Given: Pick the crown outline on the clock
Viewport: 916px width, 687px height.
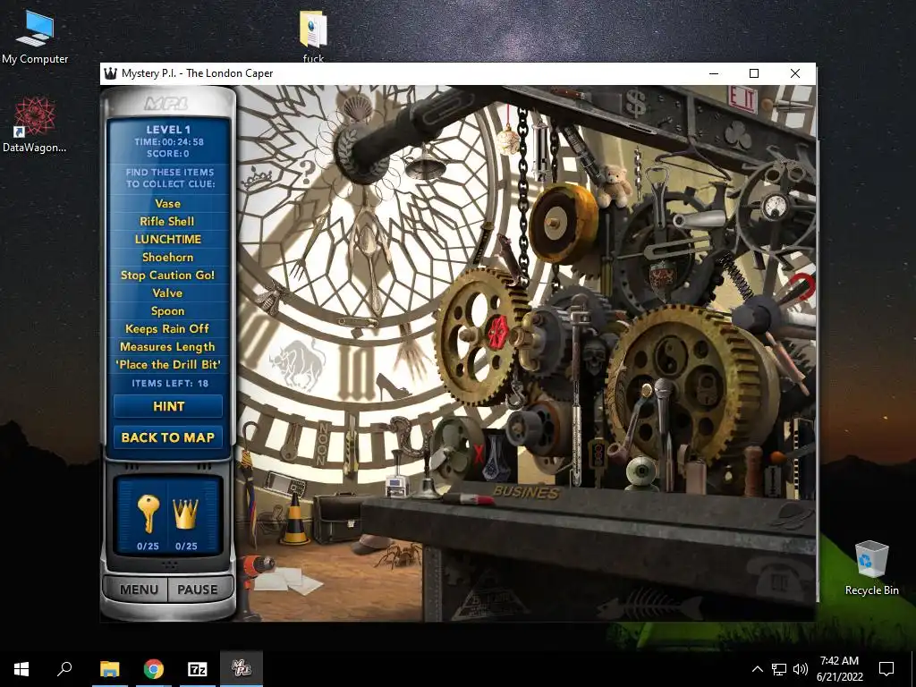Looking at the screenshot, I should click(x=257, y=178).
